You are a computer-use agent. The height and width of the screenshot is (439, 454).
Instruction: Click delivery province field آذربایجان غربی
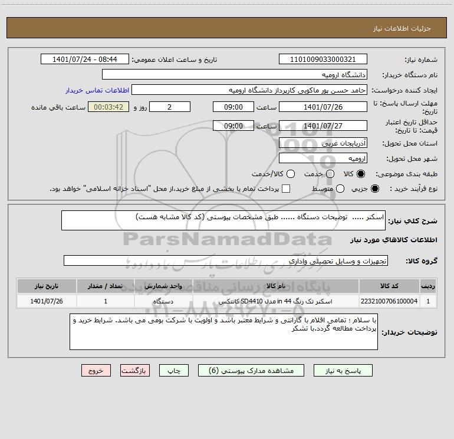(x=323, y=143)
